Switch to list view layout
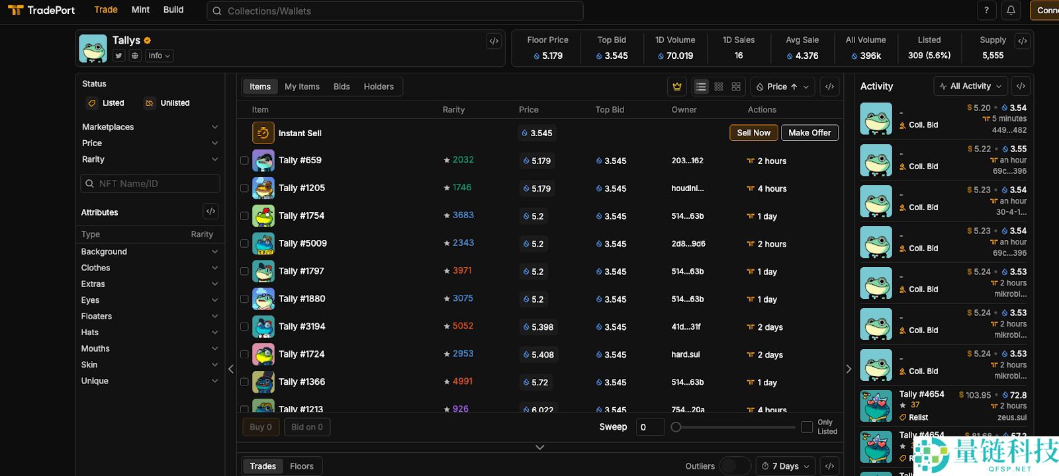1059x476 pixels. point(701,87)
